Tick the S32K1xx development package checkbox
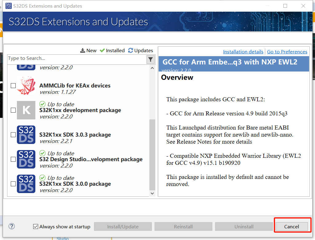This screenshot has width=315, height=240. (13, 110)
